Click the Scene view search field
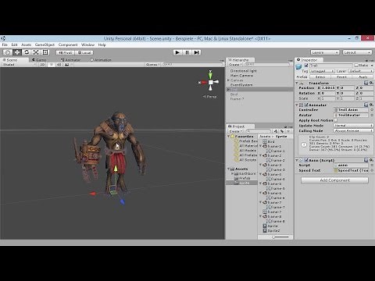This screenshot has height=281, width=375. (x=192, y=64)
